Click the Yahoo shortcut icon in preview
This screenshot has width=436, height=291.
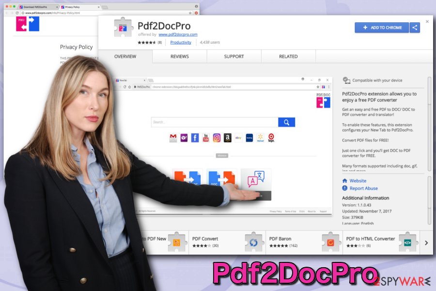tap(184, 138)
